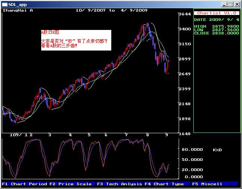Click the K%D indicator label
This screenshot has height=189, width=242.
tap(217, 150)
